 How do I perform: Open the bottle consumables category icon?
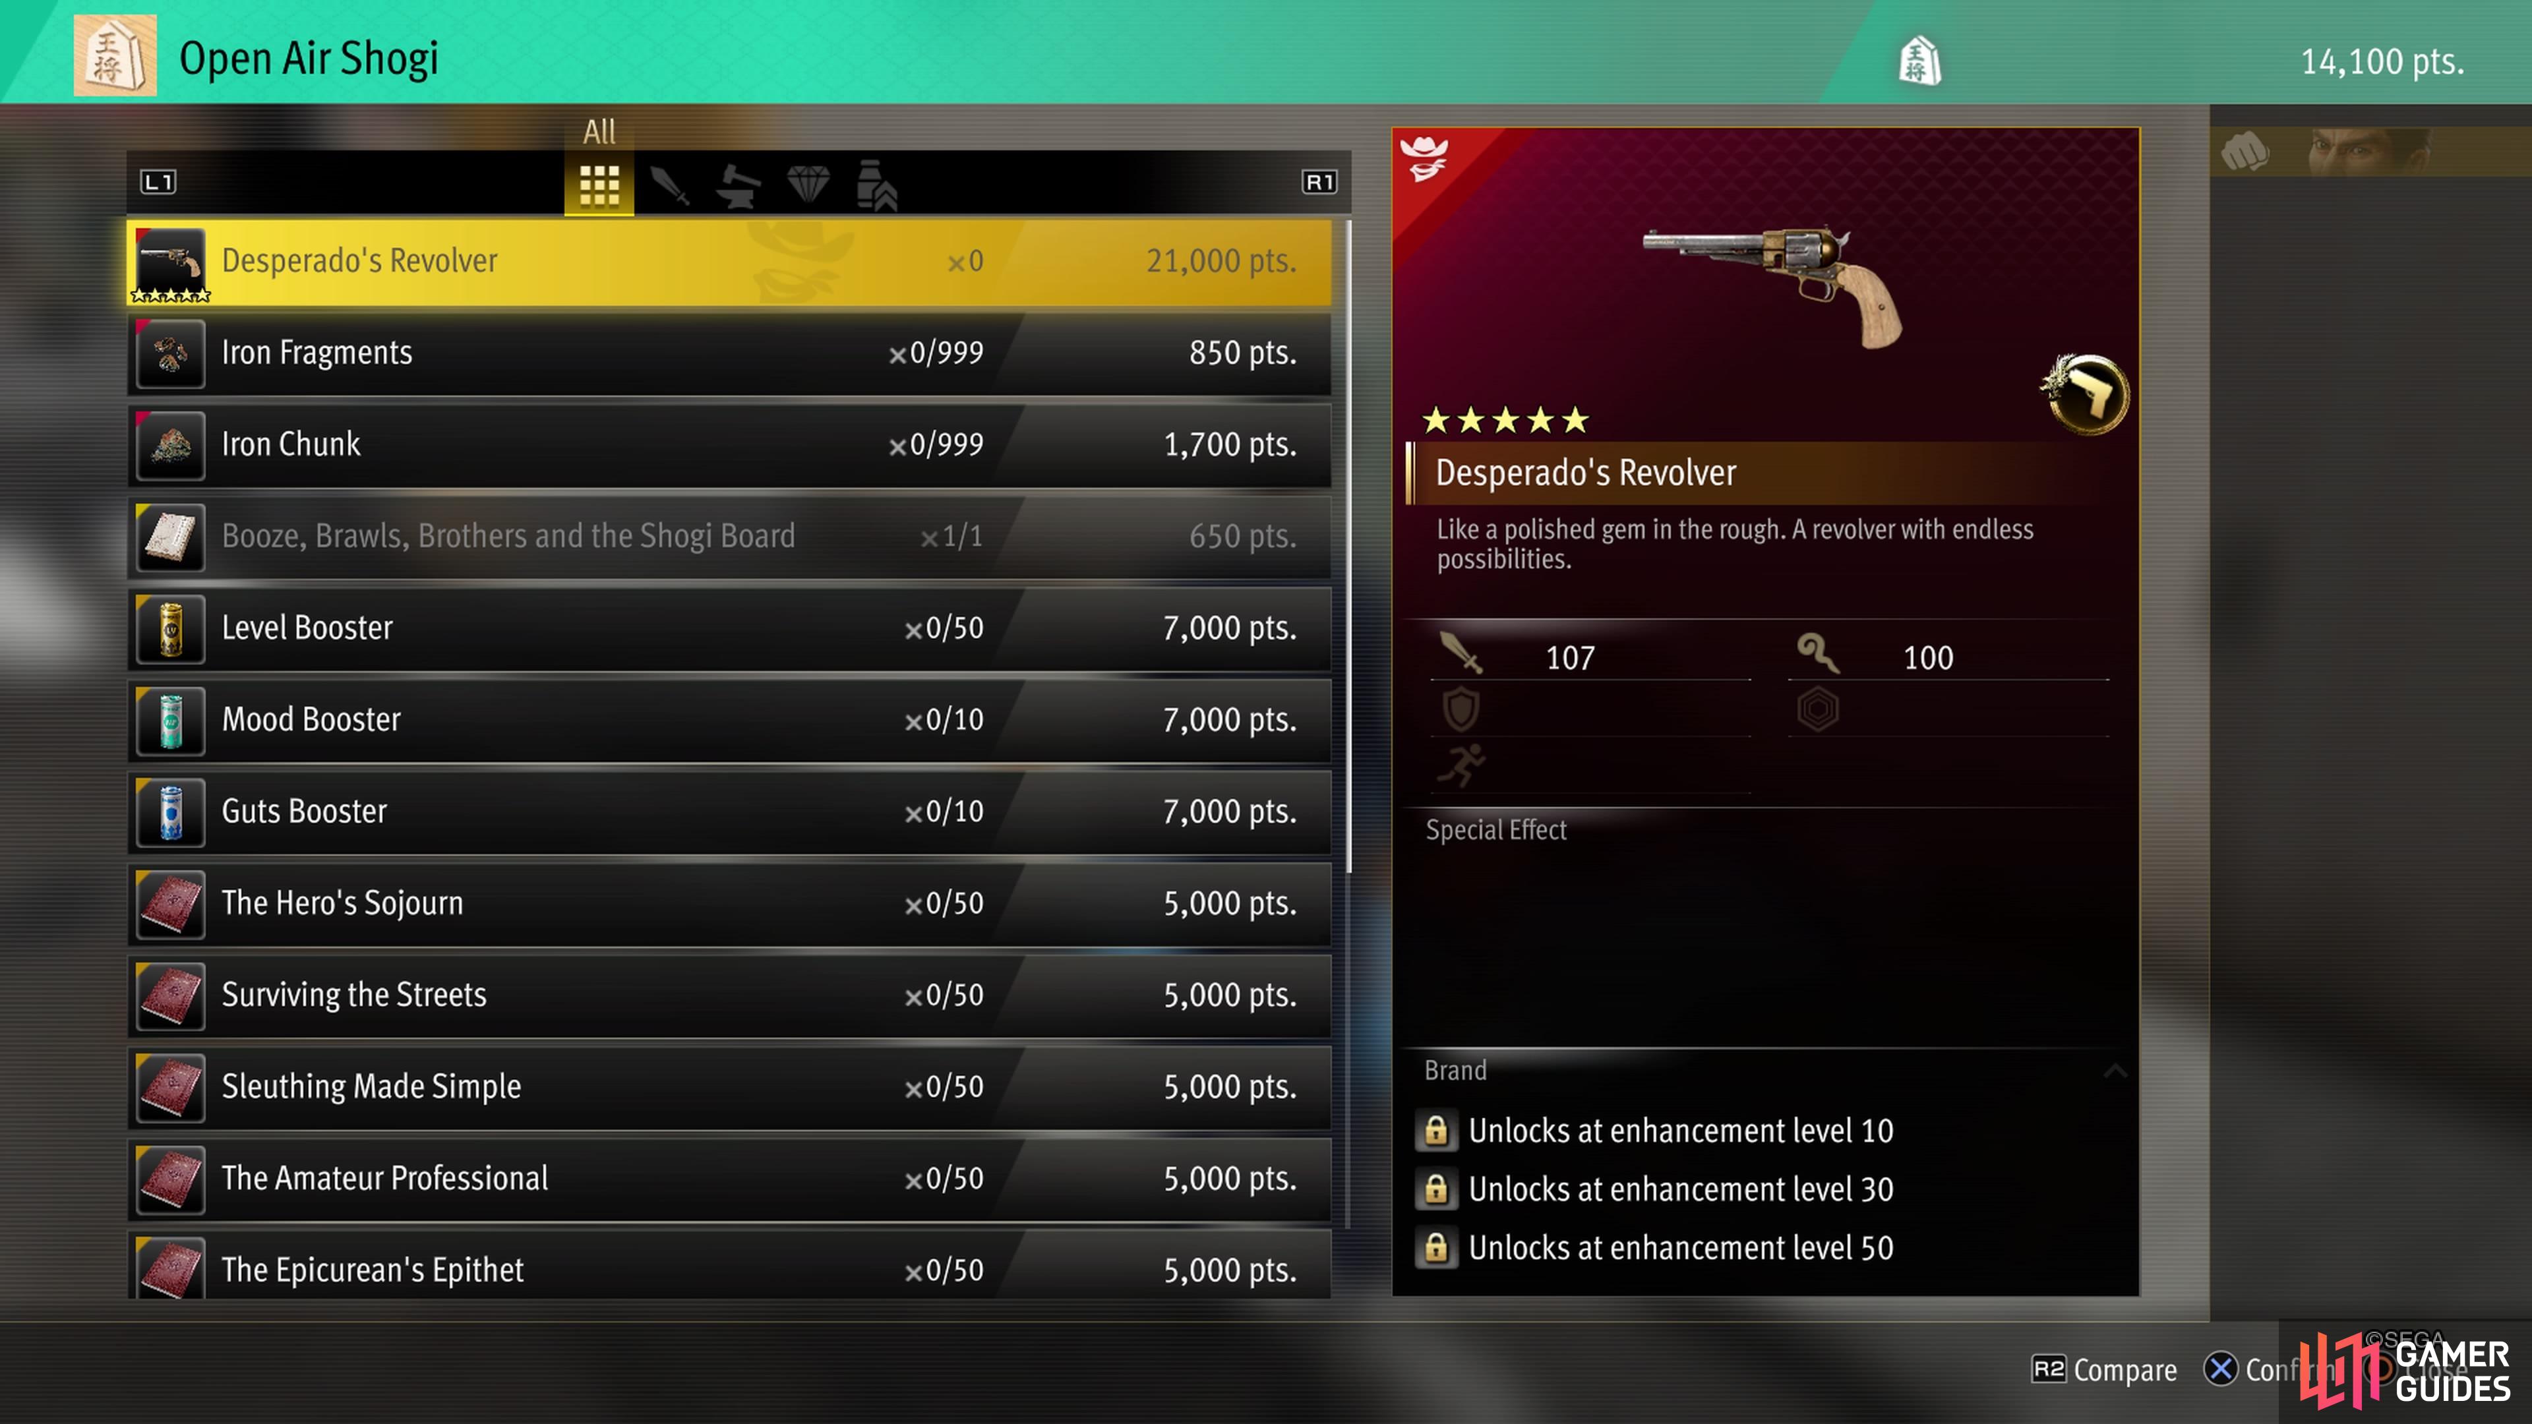pos(876,185)
